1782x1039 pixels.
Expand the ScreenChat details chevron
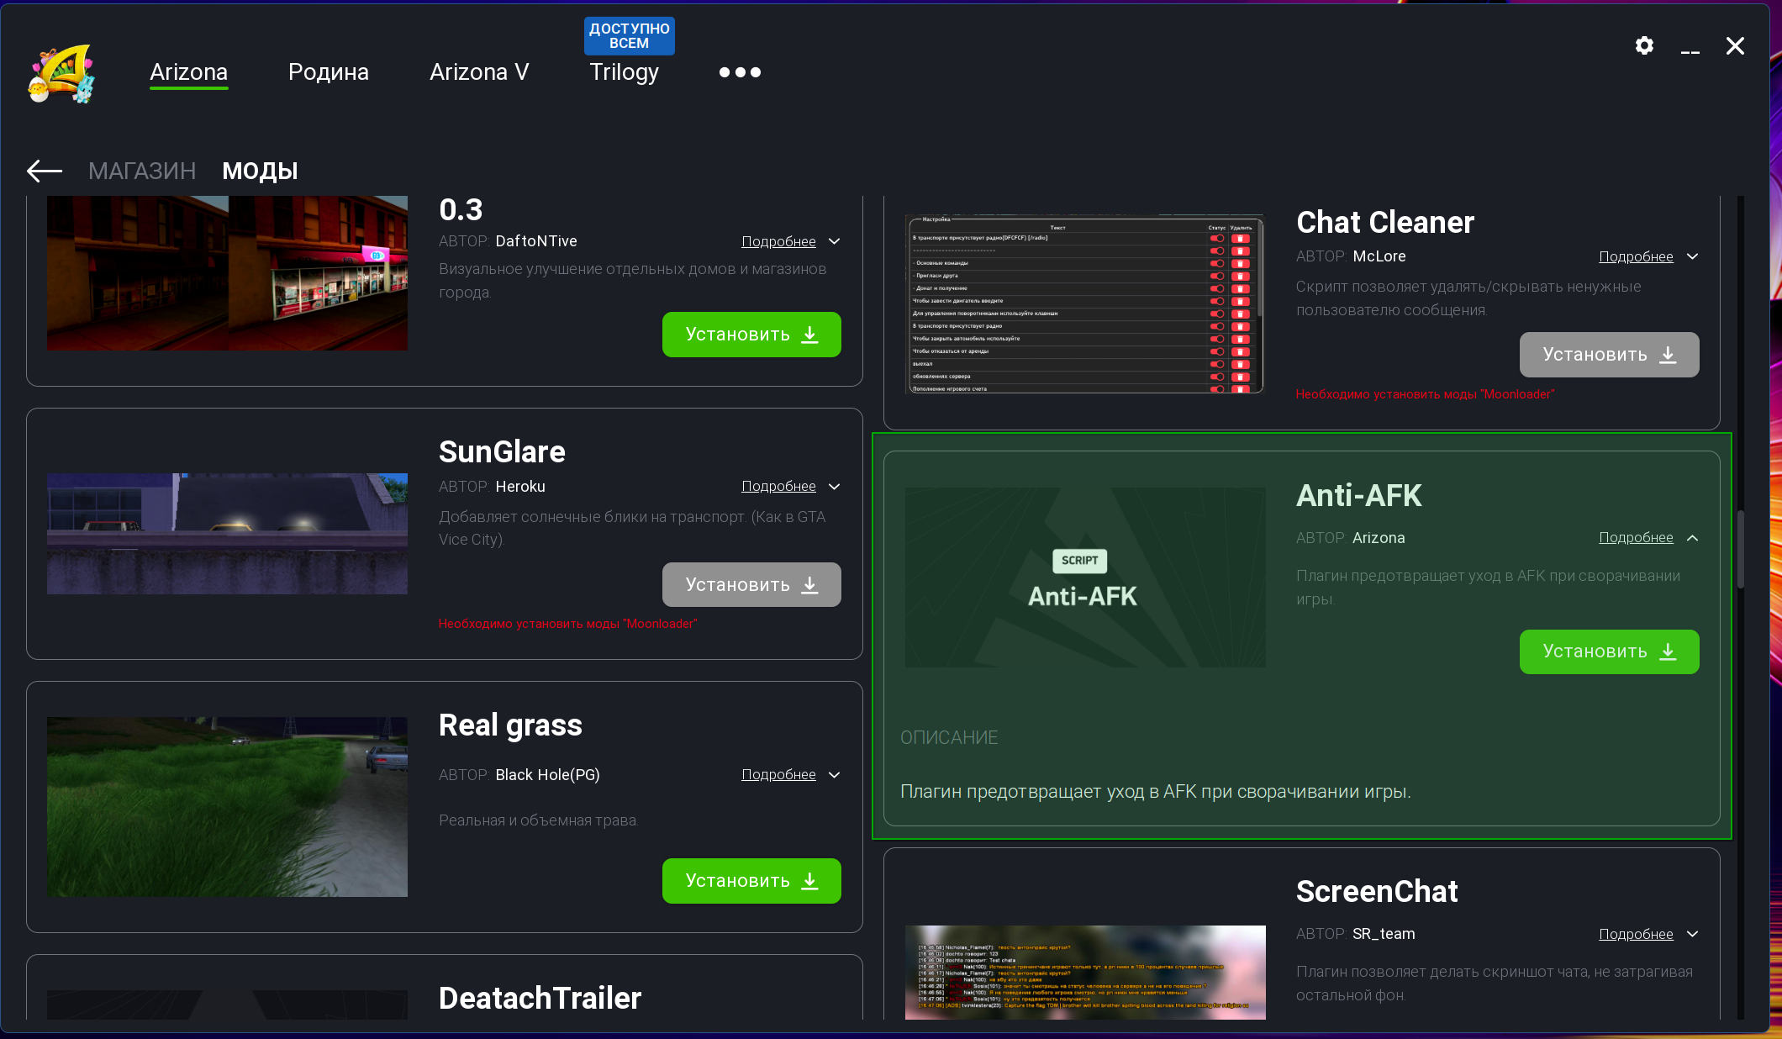click(1692, 934)
